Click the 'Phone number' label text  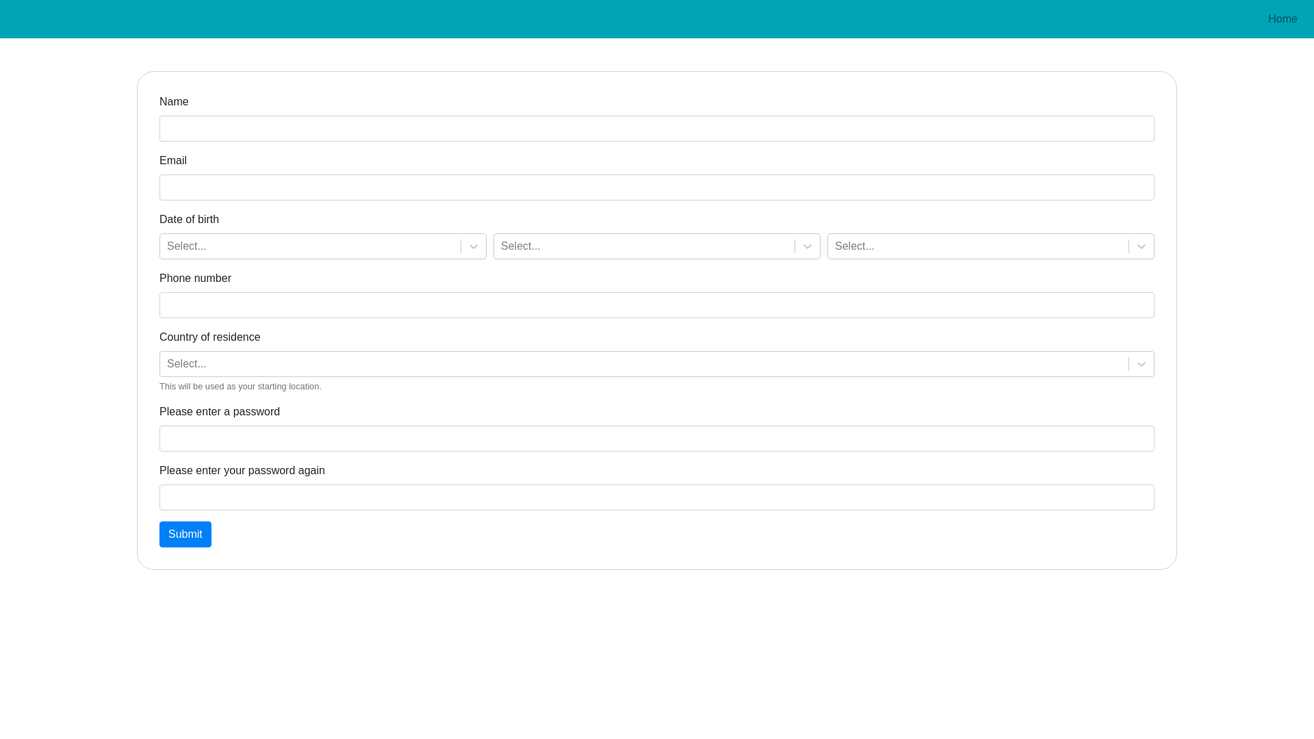pyautogui.click(x=195, y=278)
